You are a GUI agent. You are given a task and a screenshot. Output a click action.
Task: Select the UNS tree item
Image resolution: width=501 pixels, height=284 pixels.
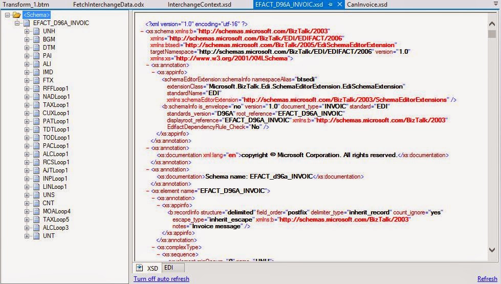[x=49, y=195]
